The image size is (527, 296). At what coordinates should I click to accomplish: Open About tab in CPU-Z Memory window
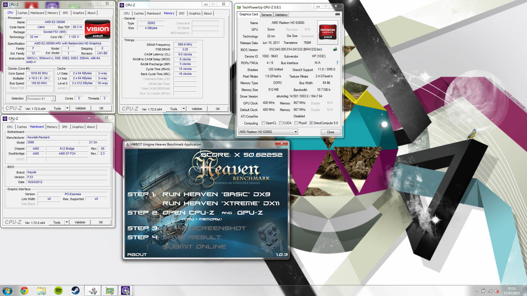pyautogui.click(x=208, y=13)
